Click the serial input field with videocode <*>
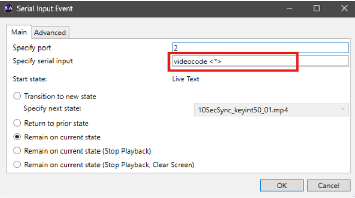355x198 pixels. click(260, 61)
